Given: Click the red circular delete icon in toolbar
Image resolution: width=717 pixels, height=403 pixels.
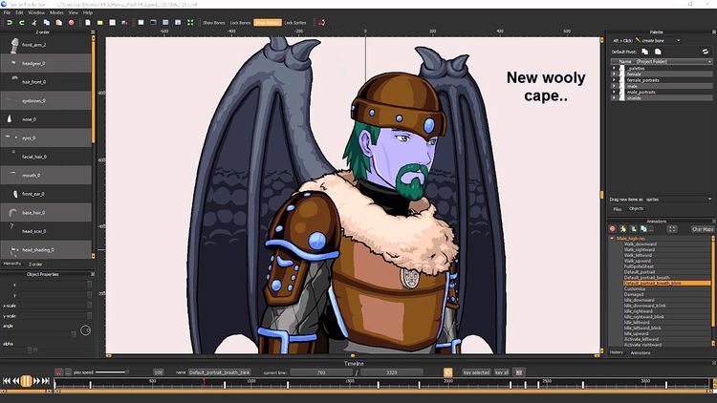Looking at the screenshot, I should (x=71, y=22).
